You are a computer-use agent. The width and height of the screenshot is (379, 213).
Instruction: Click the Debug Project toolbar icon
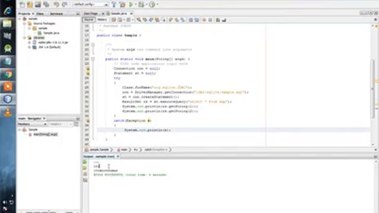click(x=142, y=4)
